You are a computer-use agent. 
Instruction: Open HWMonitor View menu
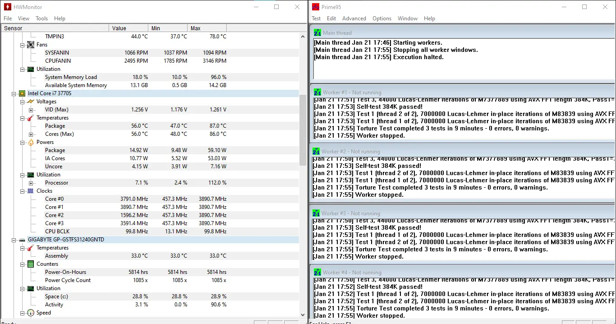[23, 19]
